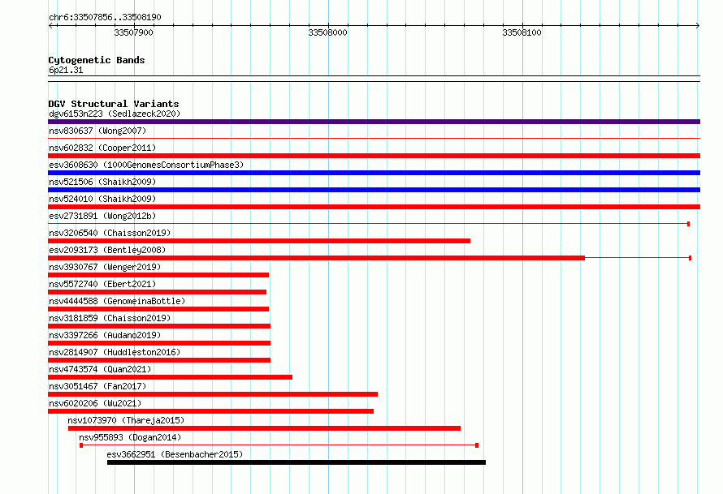Open esv3662951 (Besenbacher2015) label
This screenshot has width=723, height=494.
click(175, 454)
